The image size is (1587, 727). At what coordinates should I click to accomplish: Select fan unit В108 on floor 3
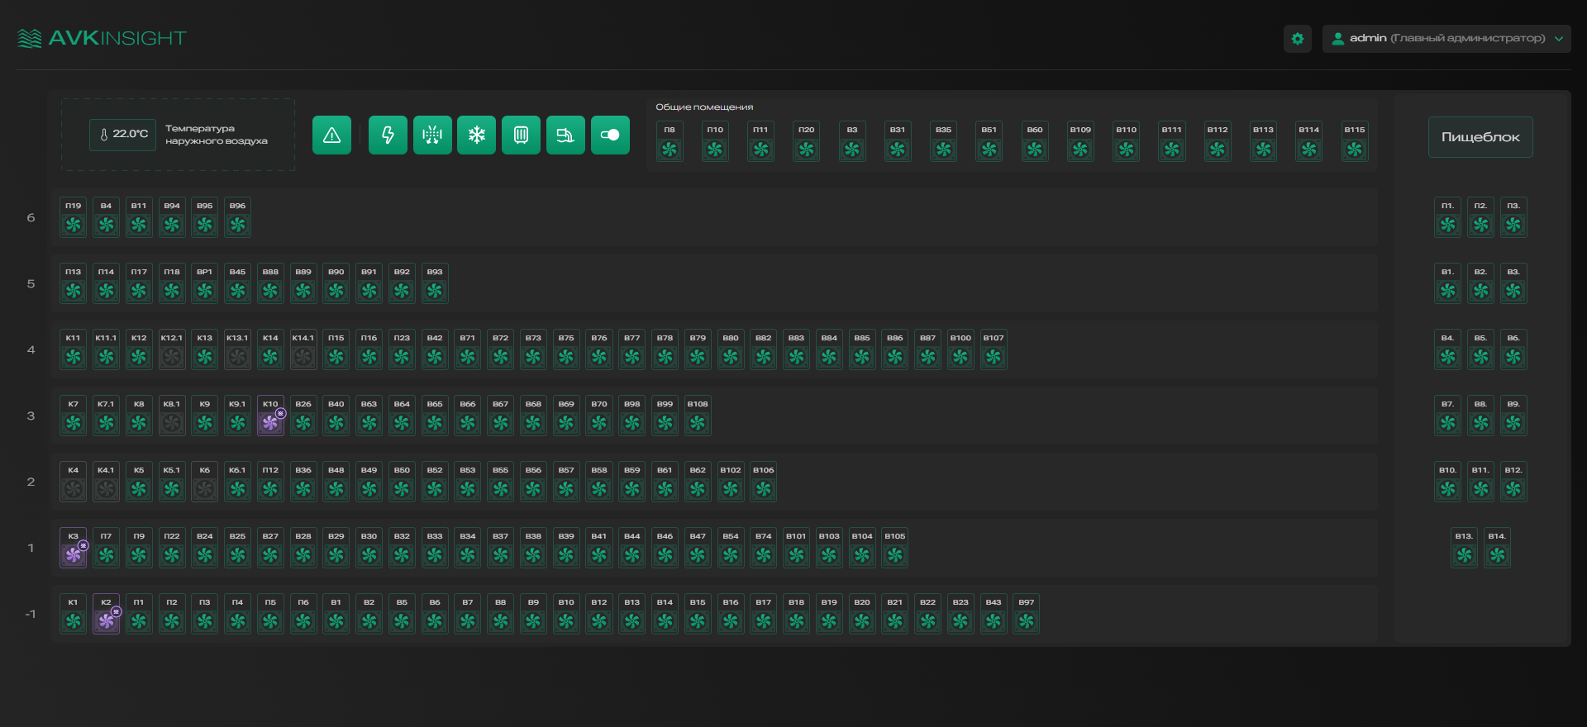(698, 416)
